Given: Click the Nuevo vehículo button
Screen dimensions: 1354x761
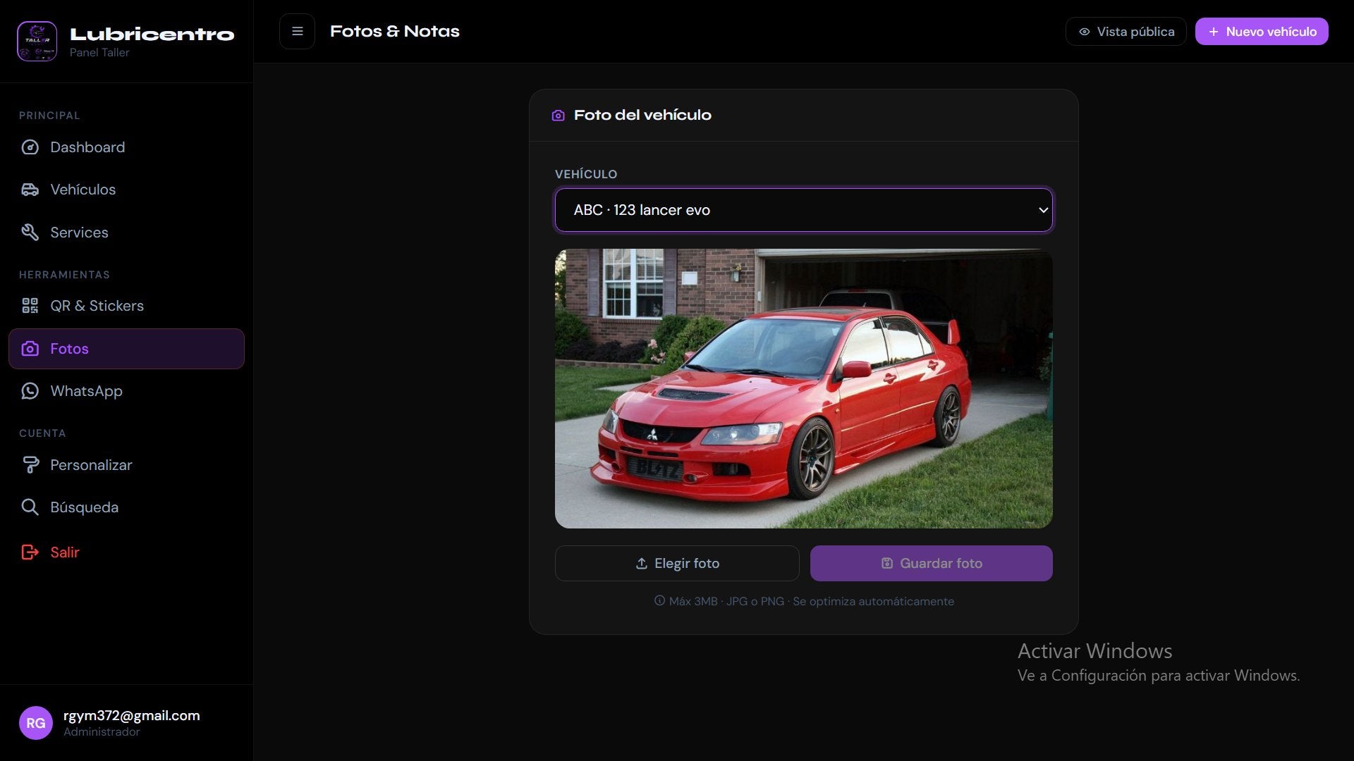Looking at the screenshot, I should click(x=1262, y=32).
